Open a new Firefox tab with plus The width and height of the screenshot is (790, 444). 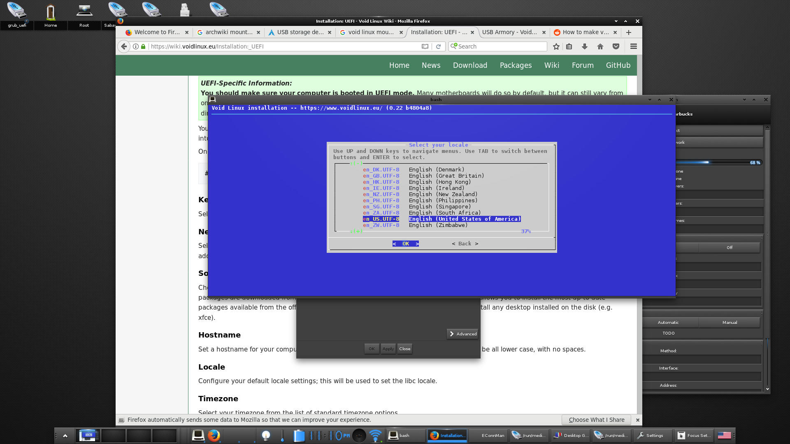pyautogui.click(x=628, y=32)
